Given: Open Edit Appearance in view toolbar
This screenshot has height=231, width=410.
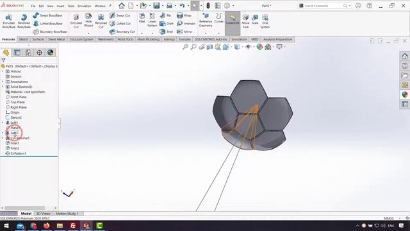Looking at the screenshot, I should click(x=259, y=47).
